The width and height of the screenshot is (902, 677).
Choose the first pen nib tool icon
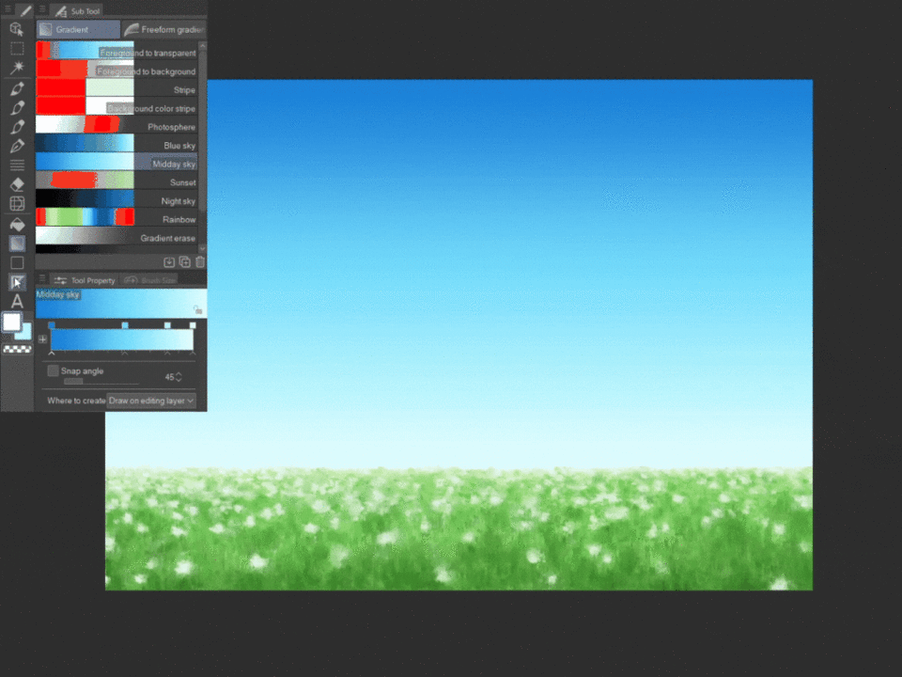17,88
